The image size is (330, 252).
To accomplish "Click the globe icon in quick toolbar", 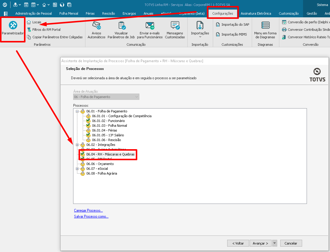I will pyautogui.click(x=62, y=4).
